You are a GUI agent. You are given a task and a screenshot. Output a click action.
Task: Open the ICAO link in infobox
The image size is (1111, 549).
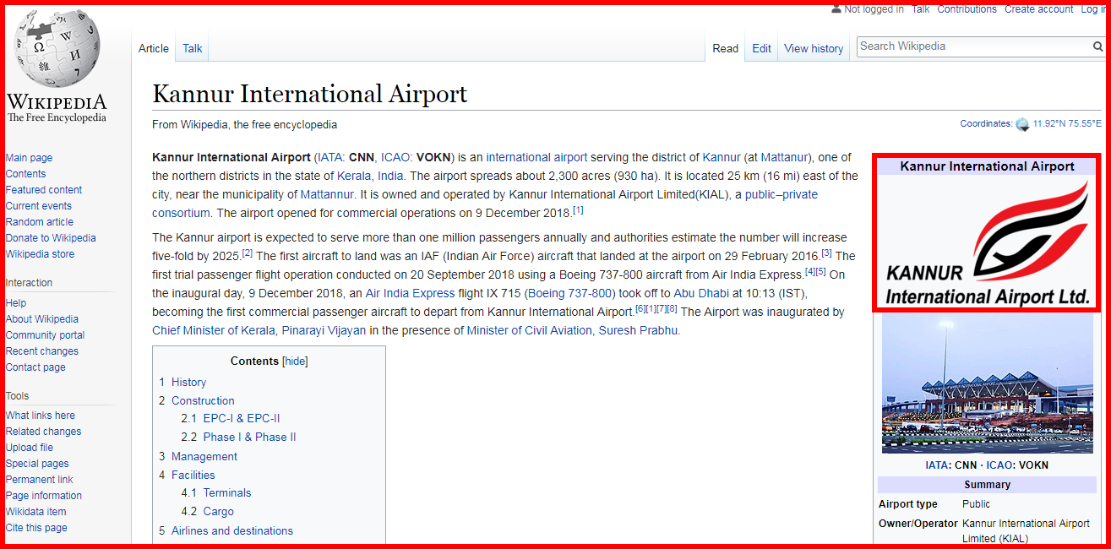tap(999, 465)
